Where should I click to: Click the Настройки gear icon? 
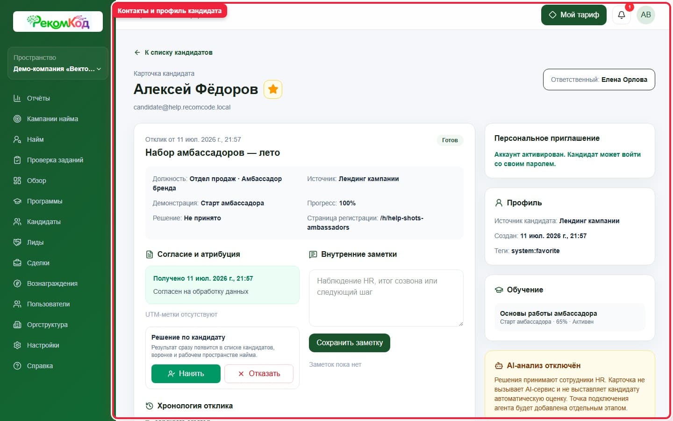pos(17,345)
